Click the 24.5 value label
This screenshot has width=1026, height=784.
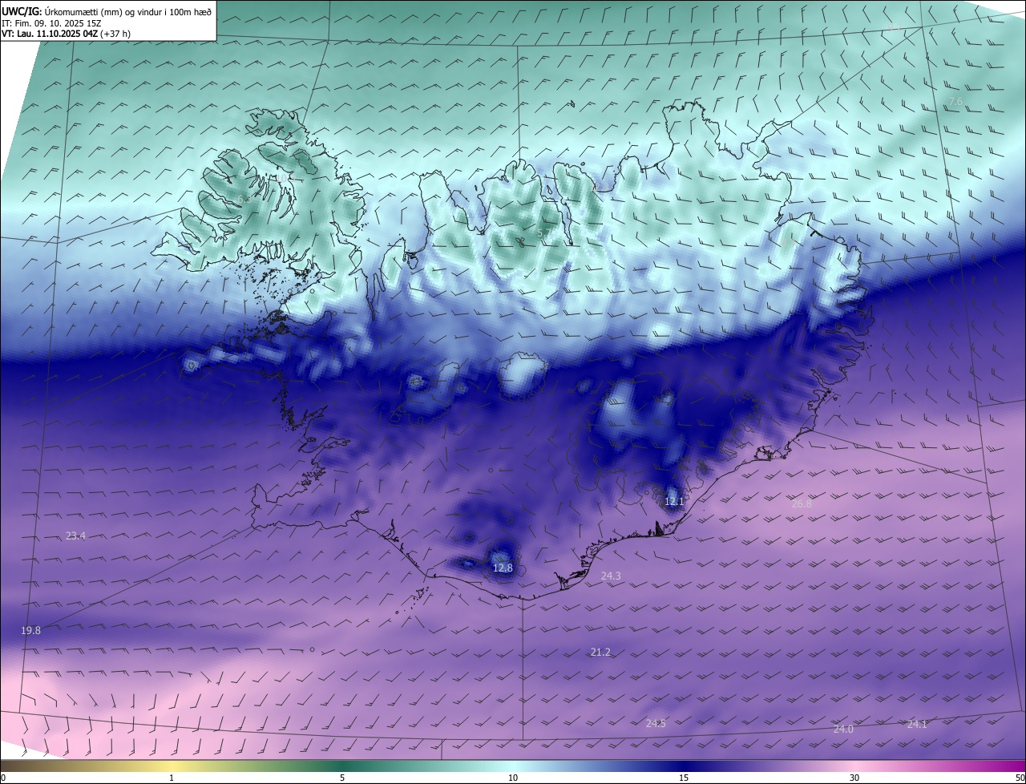tap(656, 723)
